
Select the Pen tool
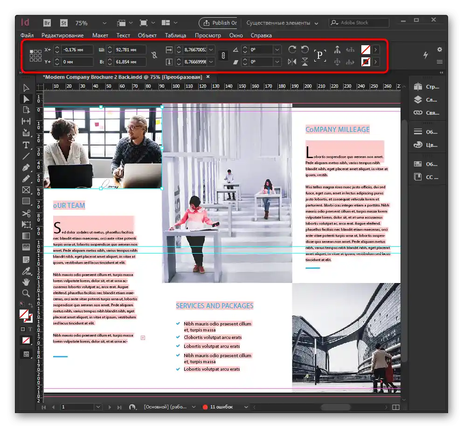[26, 168]
